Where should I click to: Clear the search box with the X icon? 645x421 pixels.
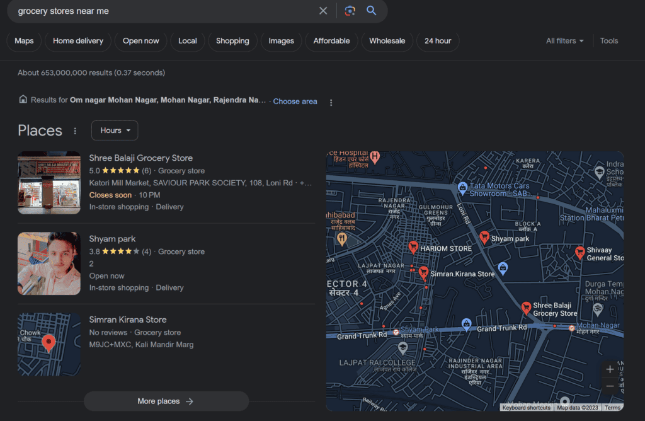tap(323, 11)
